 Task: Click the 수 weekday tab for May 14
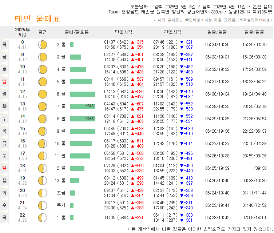[4, 119]
